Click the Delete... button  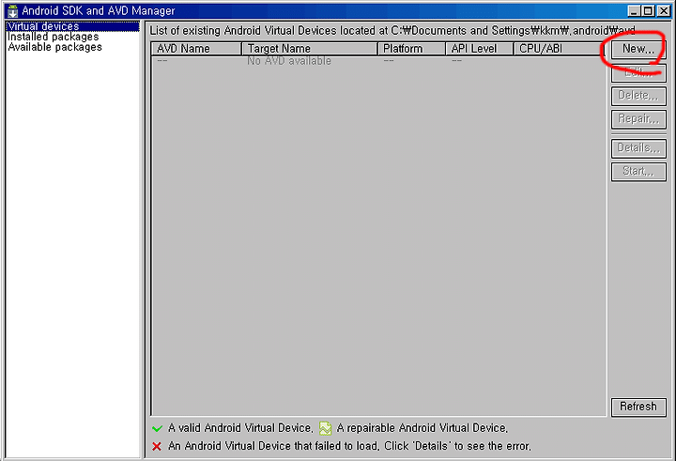[x=638, y=96]
